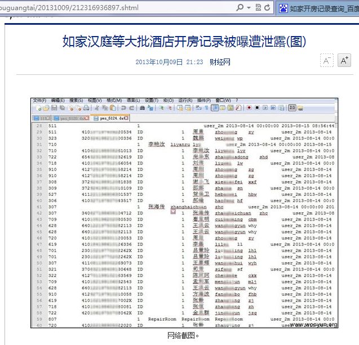359x345 pixels.
Task: Increase font size with A+ button
Action: click(x=344, y=60)
